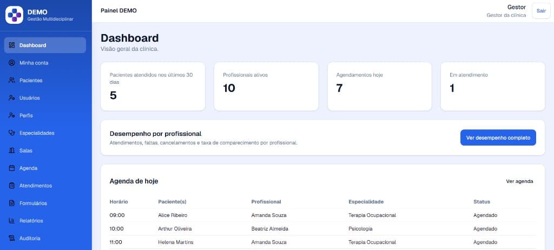Open Auditoria menu item
554x250 pixels.
point(45,238)
